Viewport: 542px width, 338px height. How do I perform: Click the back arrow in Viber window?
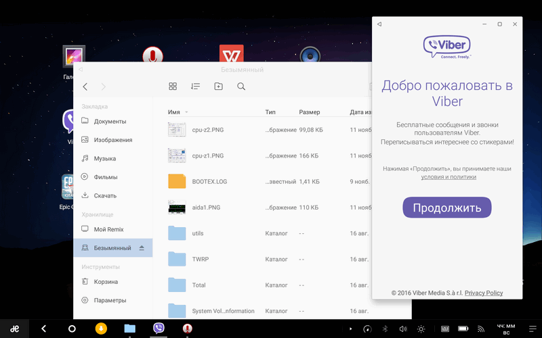(379, 24)
